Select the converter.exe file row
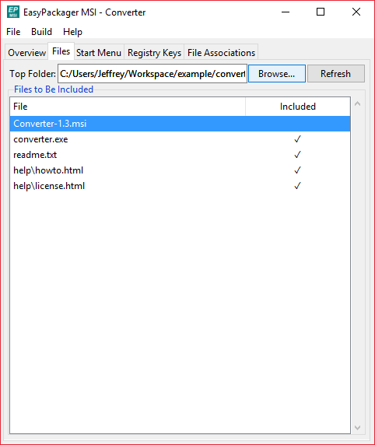This screenshot has height=445, width=375. 180,139
